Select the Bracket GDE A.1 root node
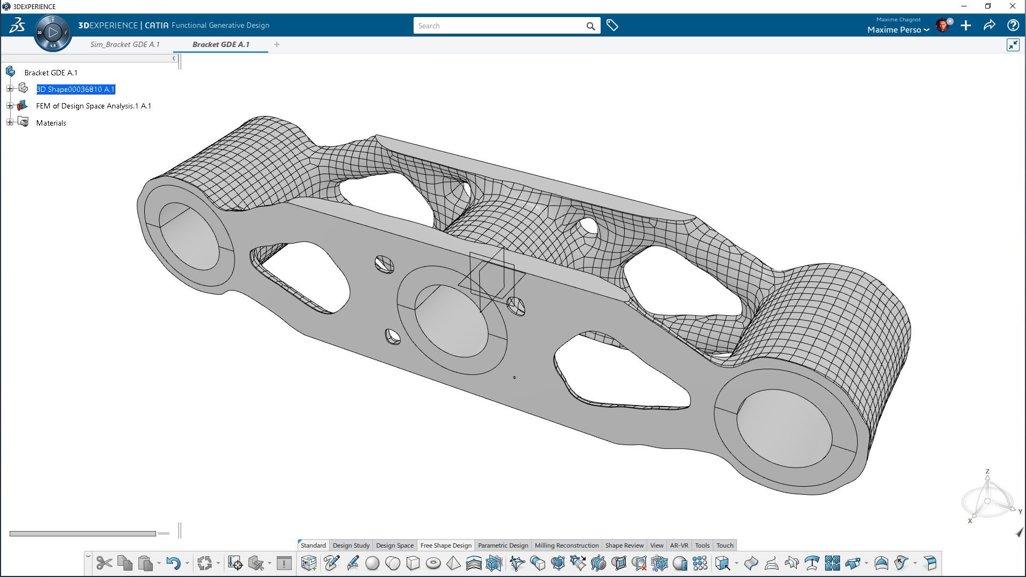The image size is (1026, 577). (x=51, y=73)
